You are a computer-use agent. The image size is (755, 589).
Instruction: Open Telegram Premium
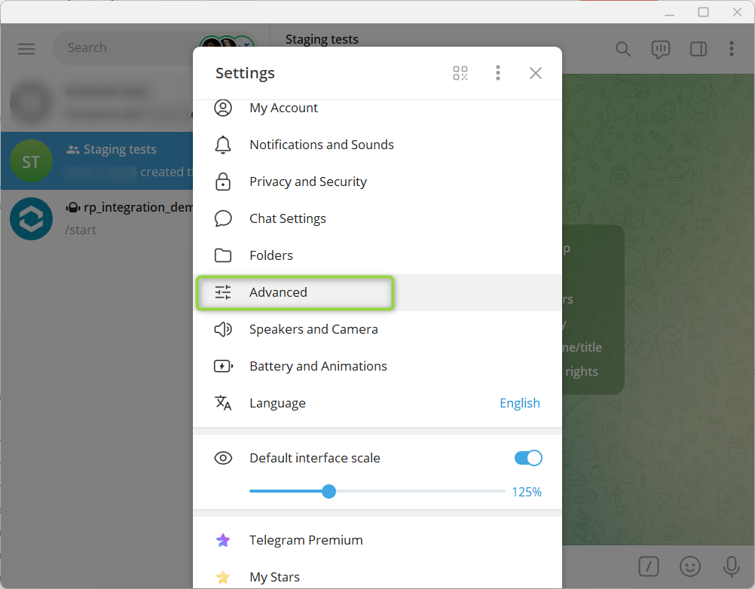[x=306, y=540]
